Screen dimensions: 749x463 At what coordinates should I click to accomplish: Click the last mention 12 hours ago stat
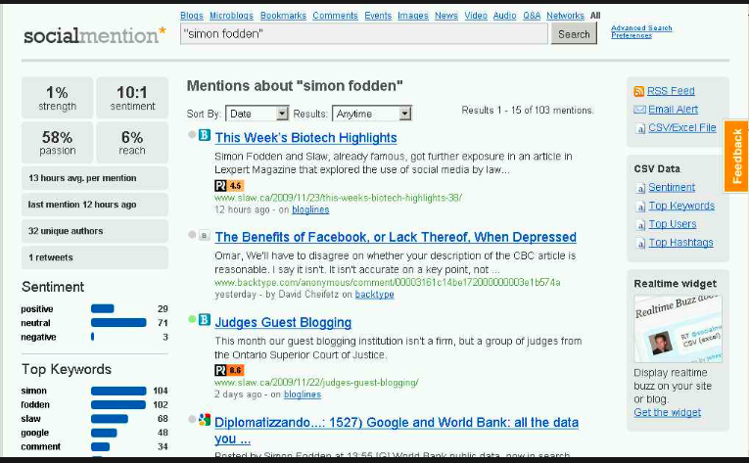tap(95, 205)
